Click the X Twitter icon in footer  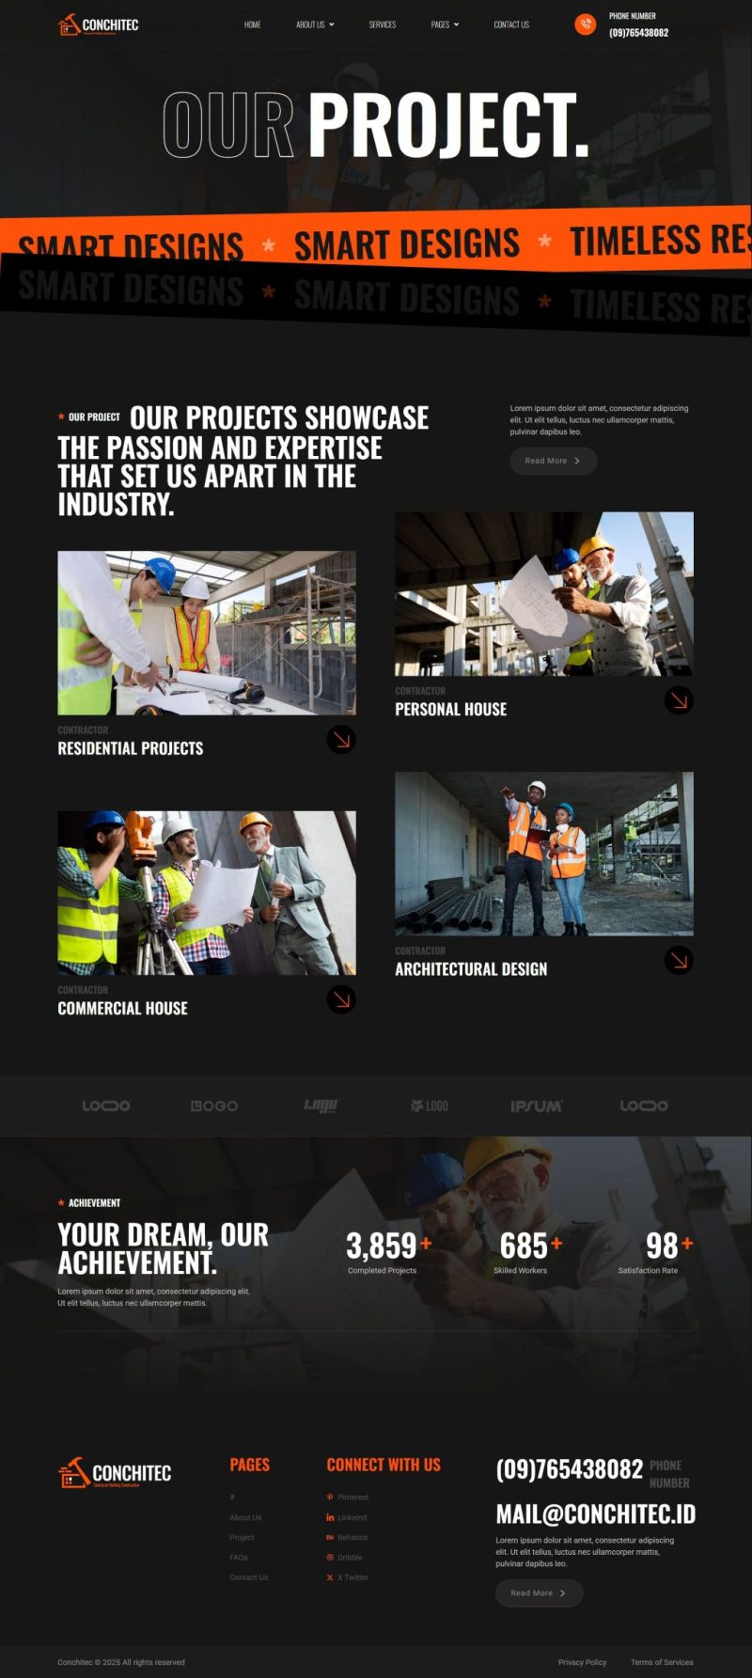pyautogui.click(x=330, y=1577)
